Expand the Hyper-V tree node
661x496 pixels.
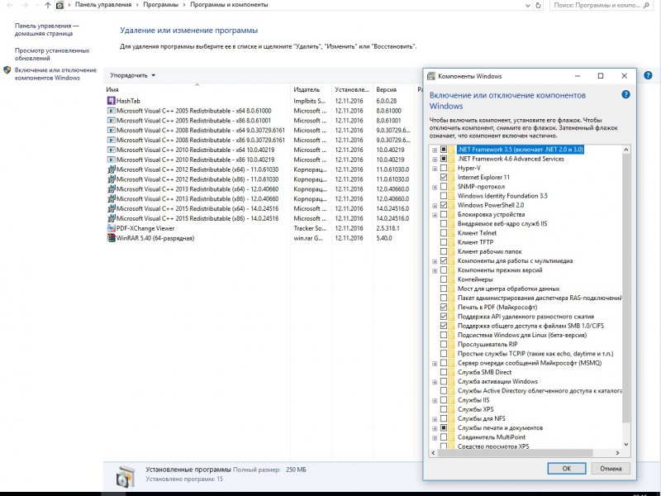pos(435,169)
